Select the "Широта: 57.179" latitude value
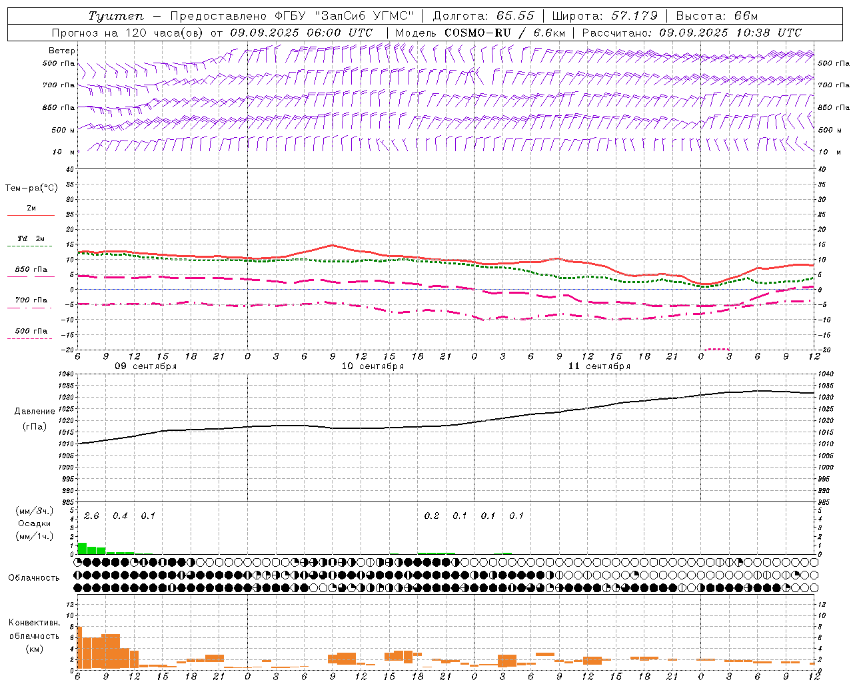The image size is (853, 682). [605, 16]
